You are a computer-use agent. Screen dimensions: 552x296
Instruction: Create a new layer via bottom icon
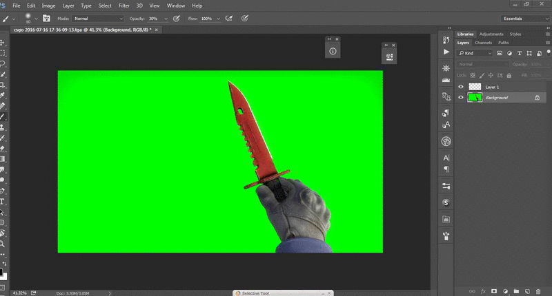click(x=527, y=291)
